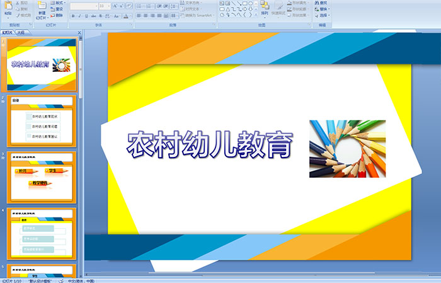This screenshot has width=441, height=283.
Task: Click Grow Font (large A) icon
Action: (x=115, y=6)
